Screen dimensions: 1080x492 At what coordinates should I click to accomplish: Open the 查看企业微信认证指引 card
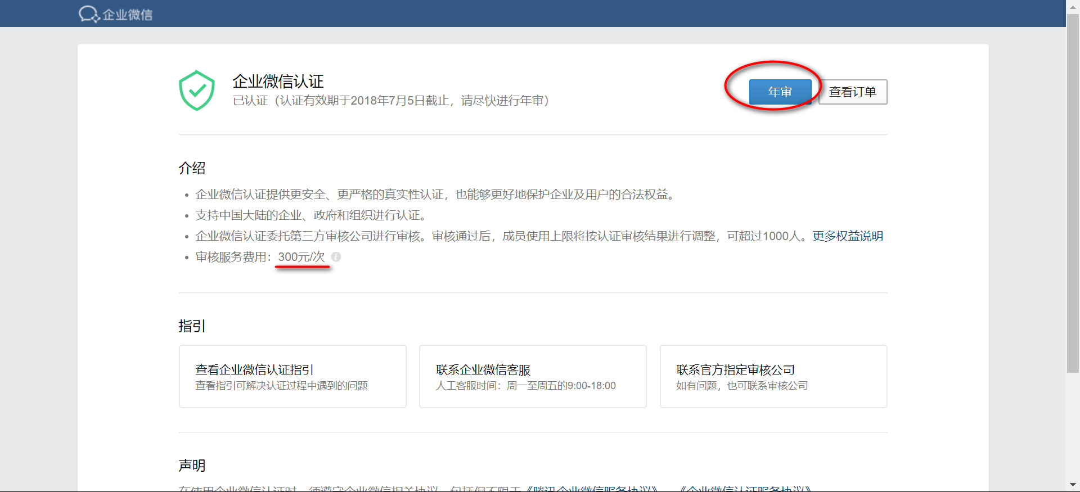tap(292, 376)
